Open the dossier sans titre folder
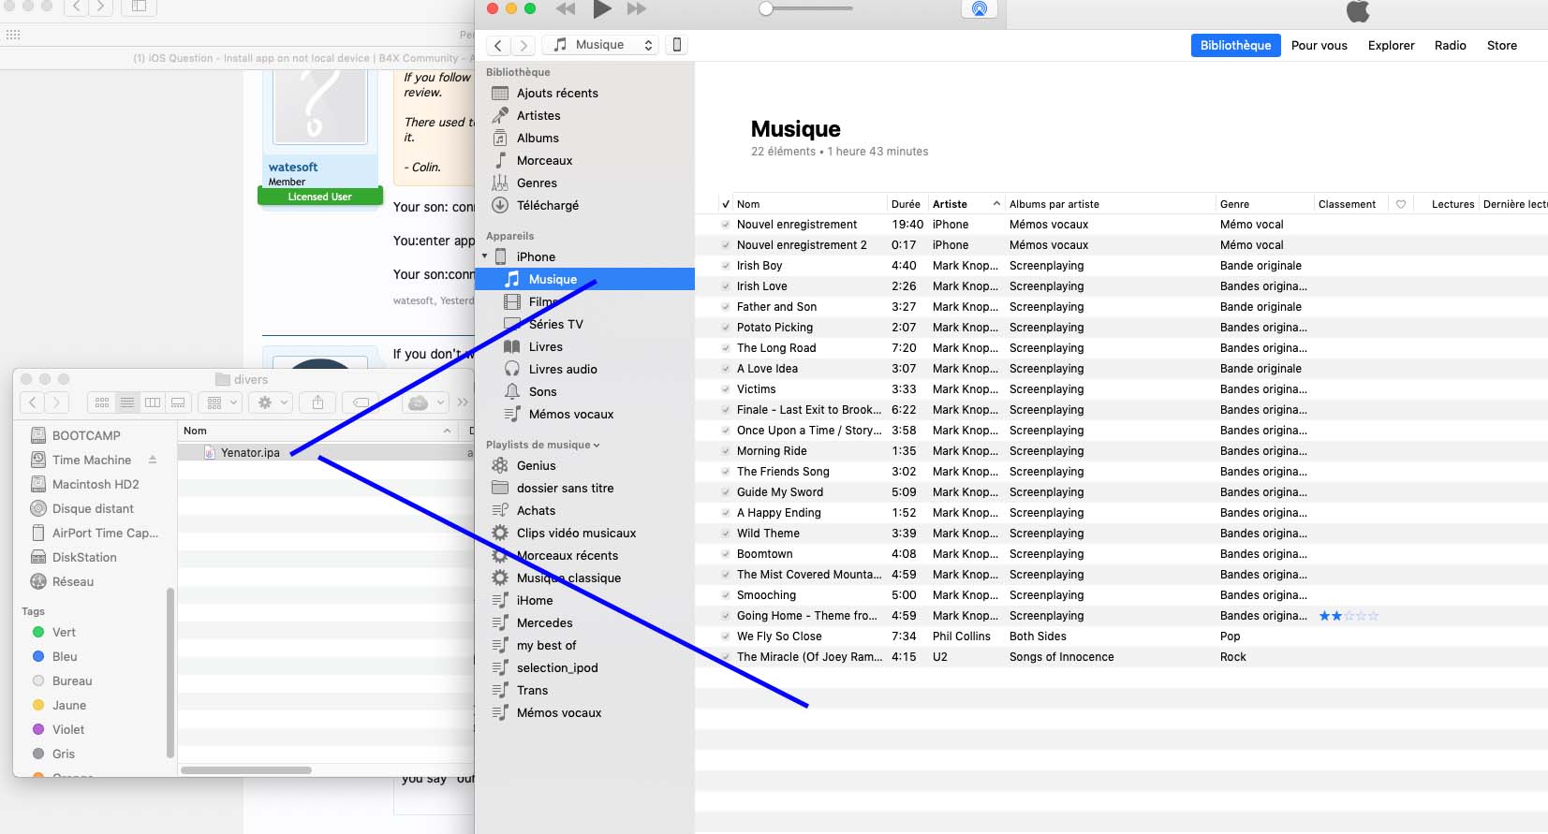Image resolution: width=1548 pixels, height=834 pixels. [565, 488]
